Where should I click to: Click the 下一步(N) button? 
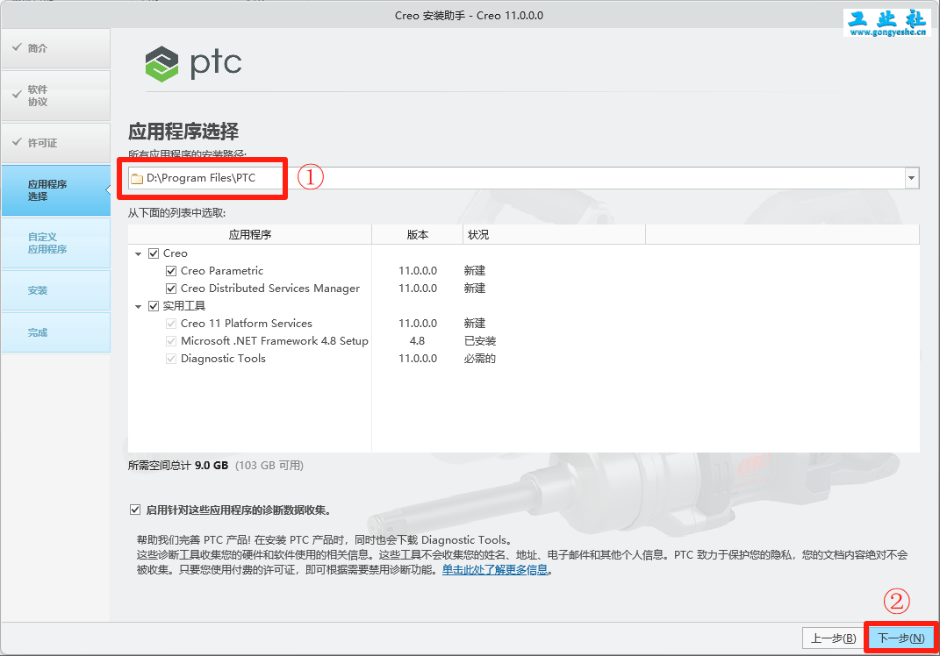point(901,638)
